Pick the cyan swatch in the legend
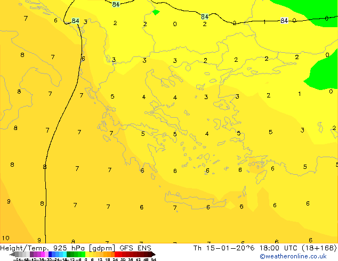Image resolution: width=338 pixels, height=261 pixels. click(65, 255)
